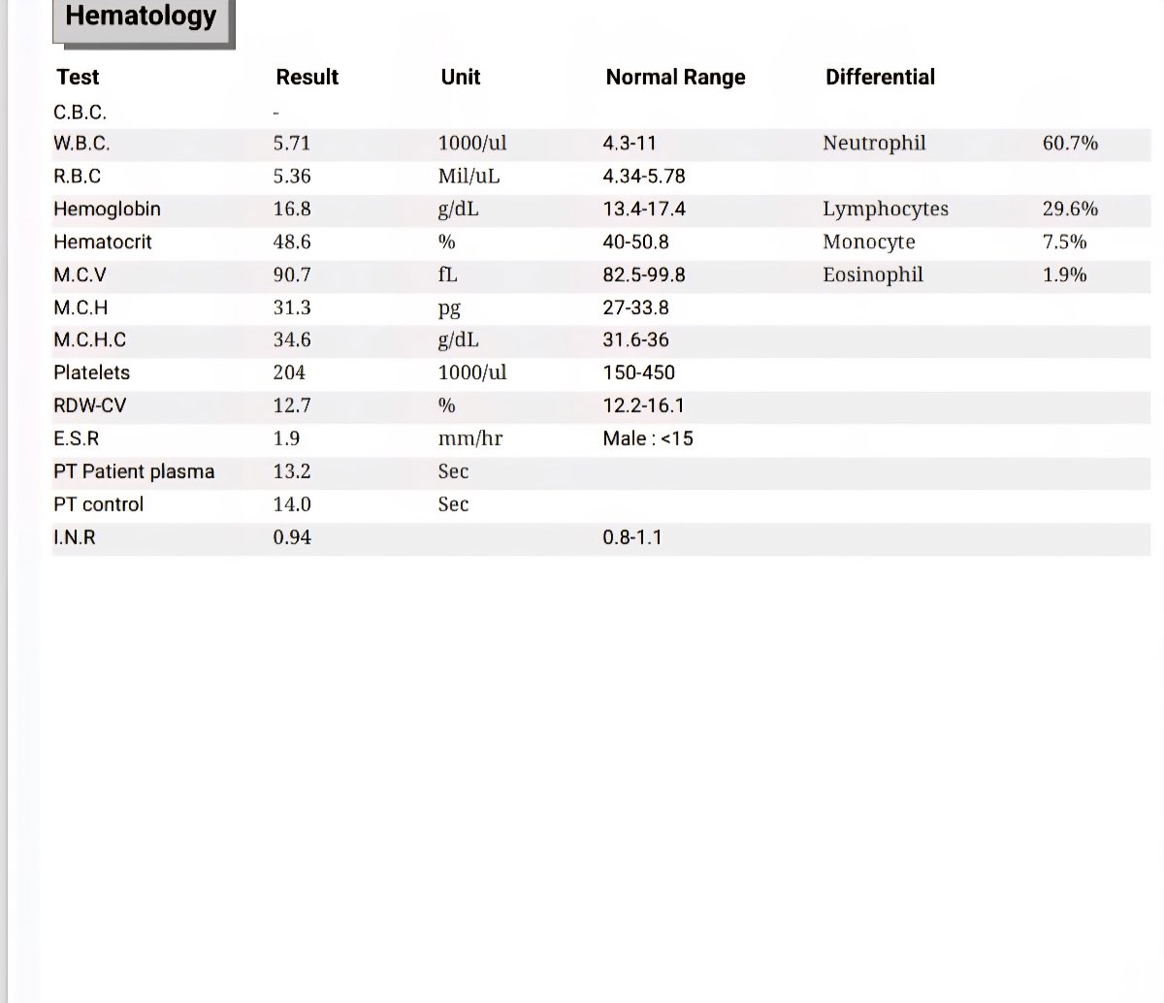1164x1003 pixels.
Task: Click the Result column header
Action: (x=307, y=78)
